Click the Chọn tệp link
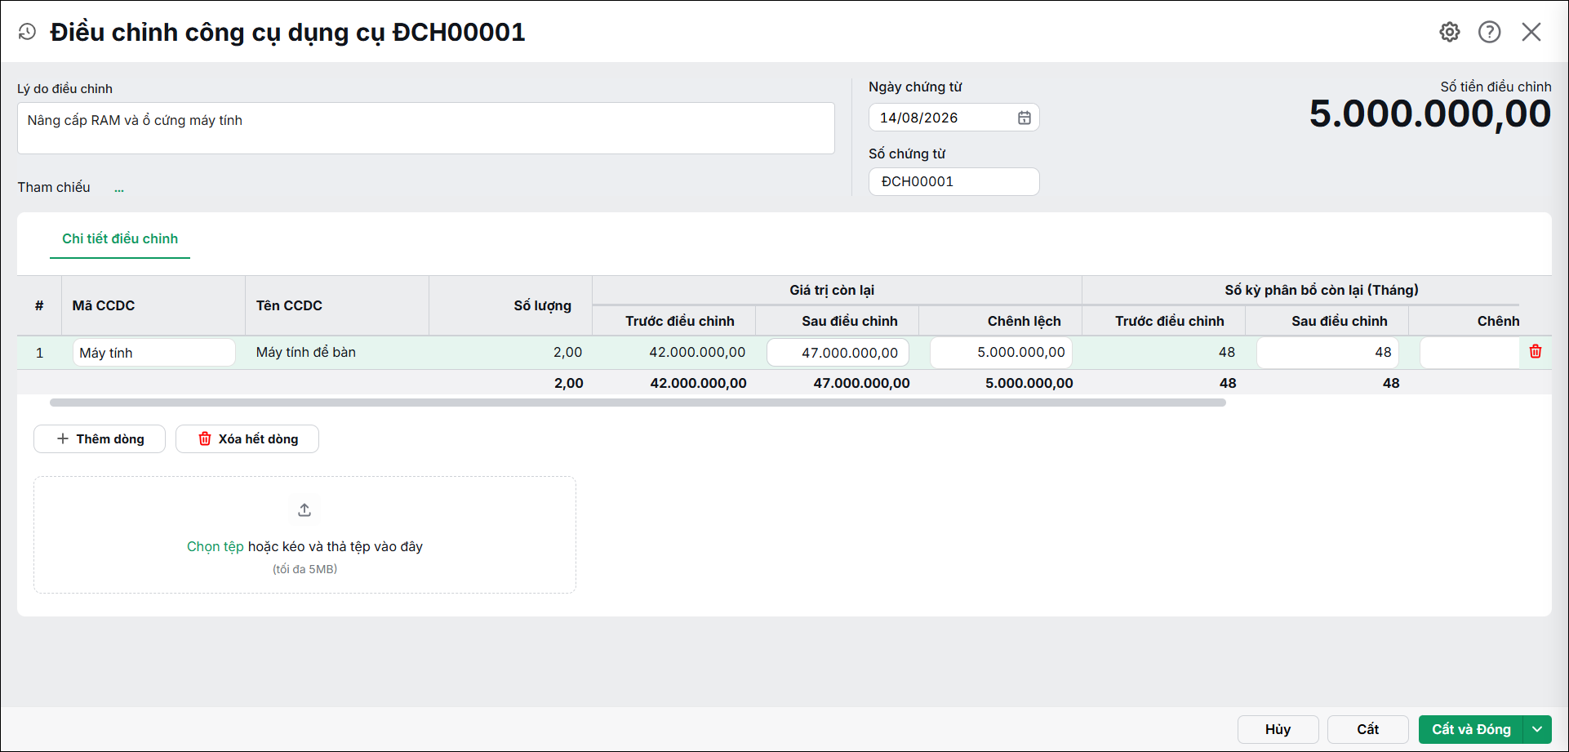 coord(216,546)
